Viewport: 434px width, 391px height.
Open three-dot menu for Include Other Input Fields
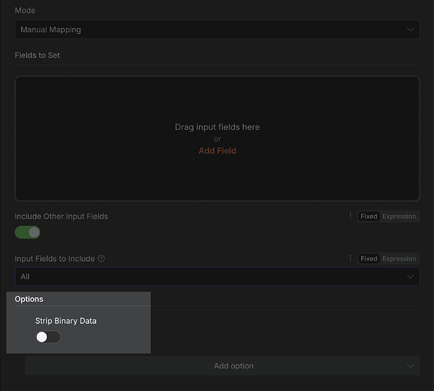pyautogui.click(x=350, y=216)
